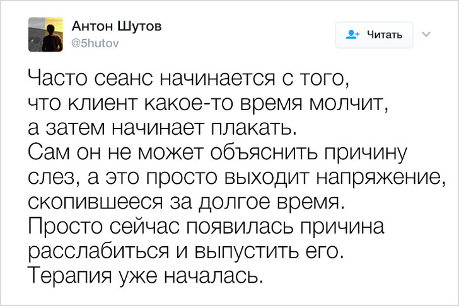
Task: Click the line 'а затем начинает плакать'
Action: coord(161,128)
